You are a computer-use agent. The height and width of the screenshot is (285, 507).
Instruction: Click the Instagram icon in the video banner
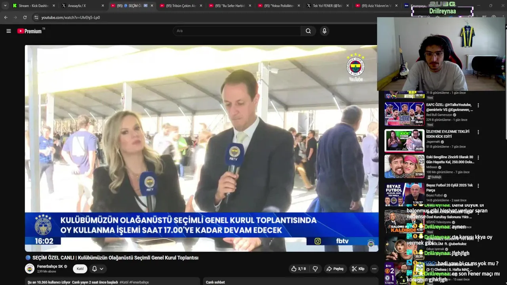318,241
